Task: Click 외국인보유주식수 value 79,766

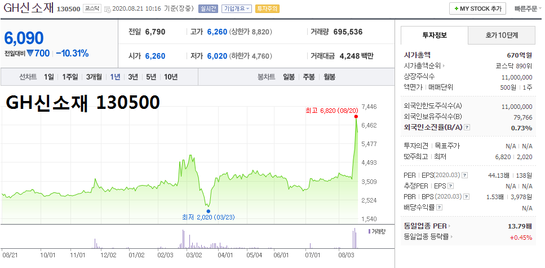Action: tap(523, 118)
